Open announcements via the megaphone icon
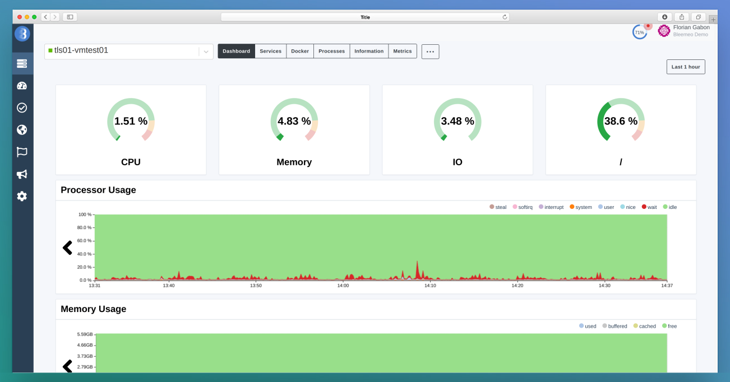This screenshot has height=382, width=730. click(22, 174)
